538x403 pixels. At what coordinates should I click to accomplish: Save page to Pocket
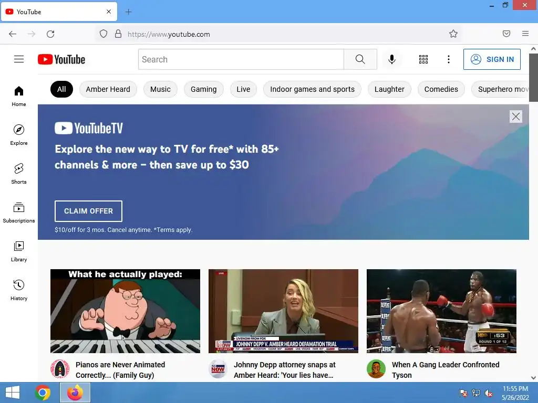click(x=506, y=34)
